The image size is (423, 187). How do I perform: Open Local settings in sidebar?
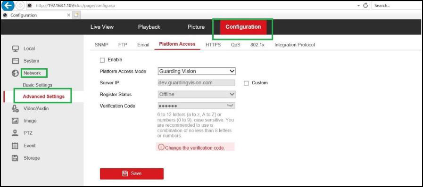[x=29, y=49]
